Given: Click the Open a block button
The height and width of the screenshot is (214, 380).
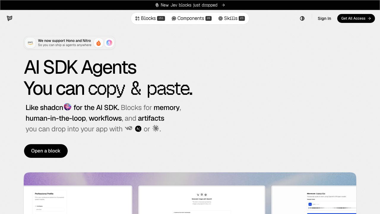Looking at the screenshot, I should [46, 151].
